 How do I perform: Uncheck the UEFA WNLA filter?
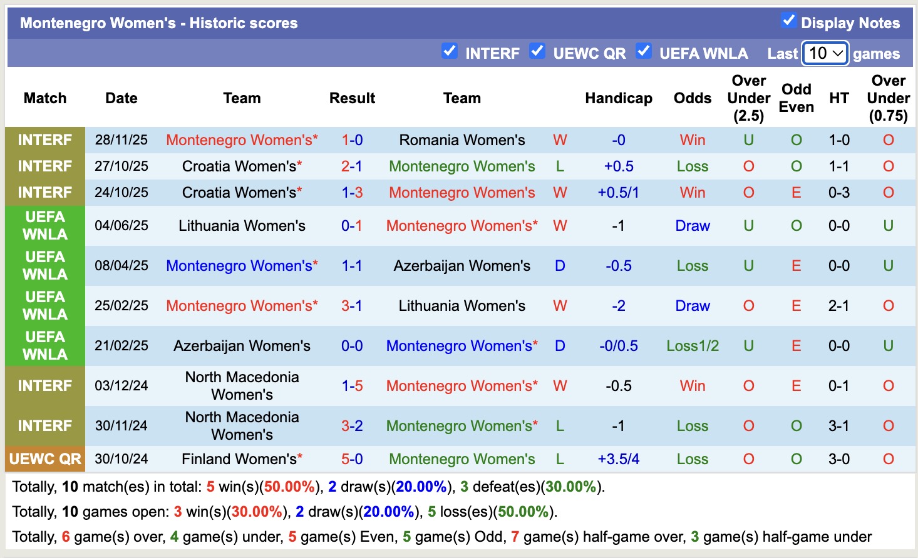click(x=644, y=51)
